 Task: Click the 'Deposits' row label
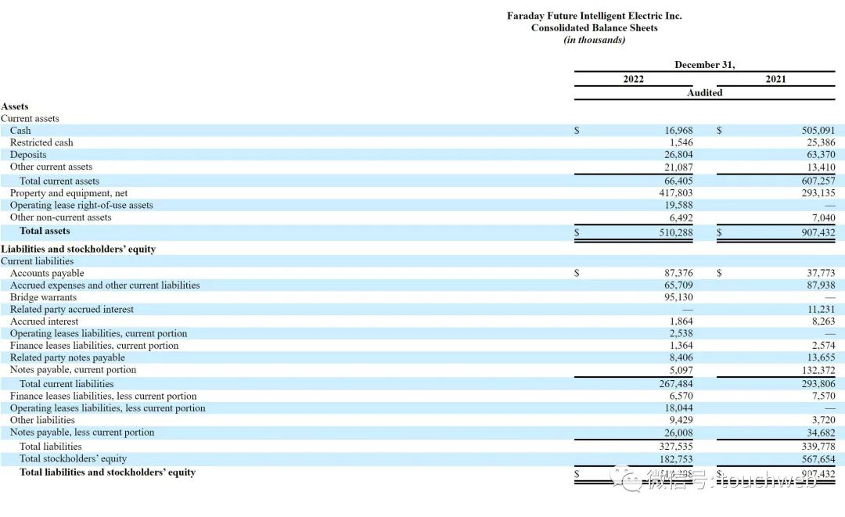[28, 155]
